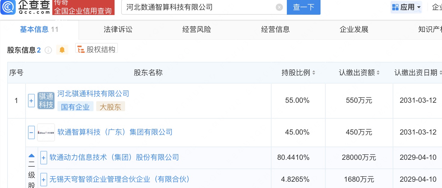Open the 应用 dropdown menu

(x=406, y=7)
